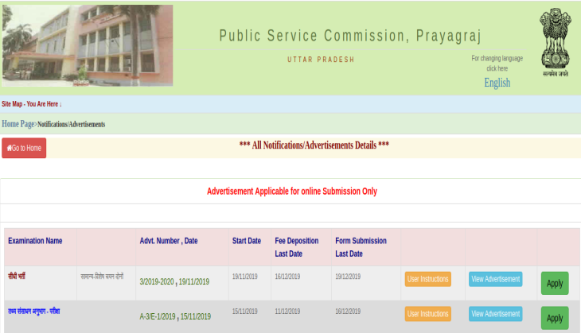
Task: Click the commission building photo
Action: point(88,45)
